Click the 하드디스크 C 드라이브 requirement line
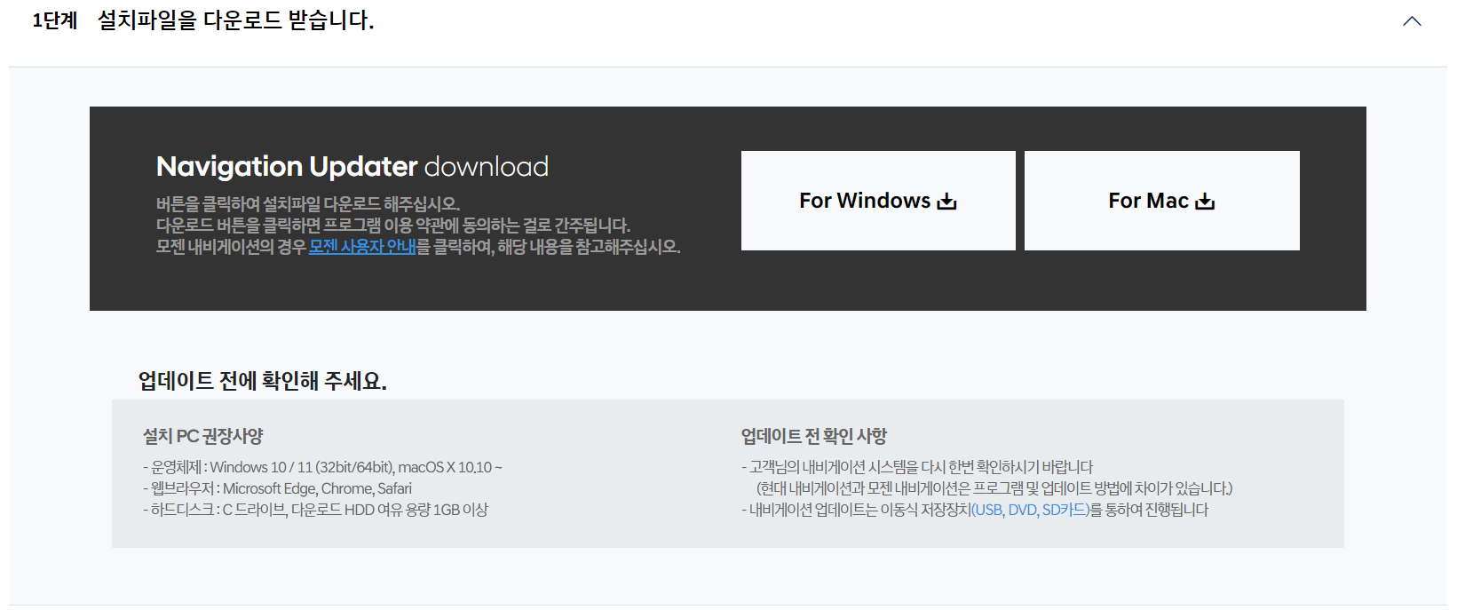The height and width of the screenshot is (610, 1457). tap(315, 510)
